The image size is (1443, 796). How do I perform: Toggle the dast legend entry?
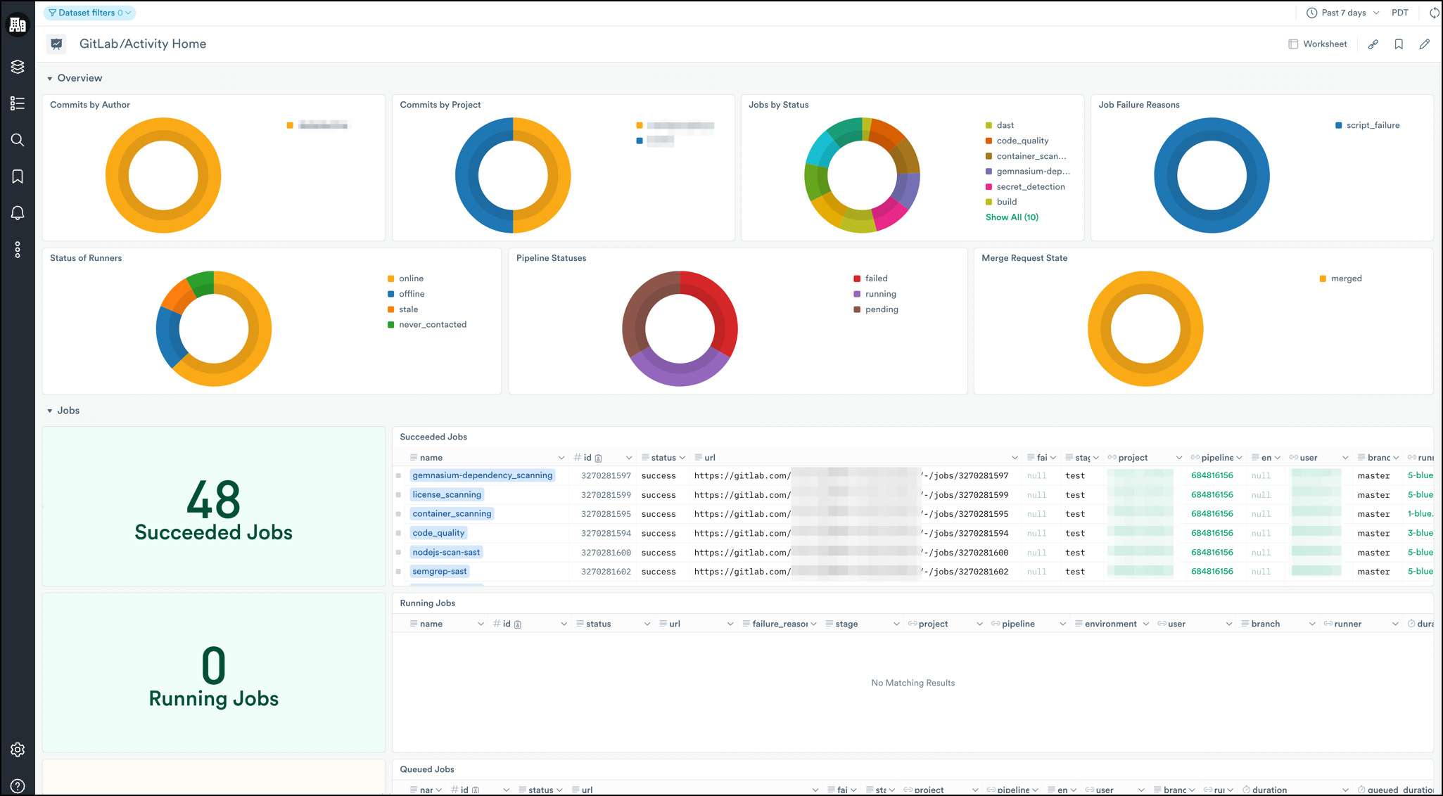(999, 125)
